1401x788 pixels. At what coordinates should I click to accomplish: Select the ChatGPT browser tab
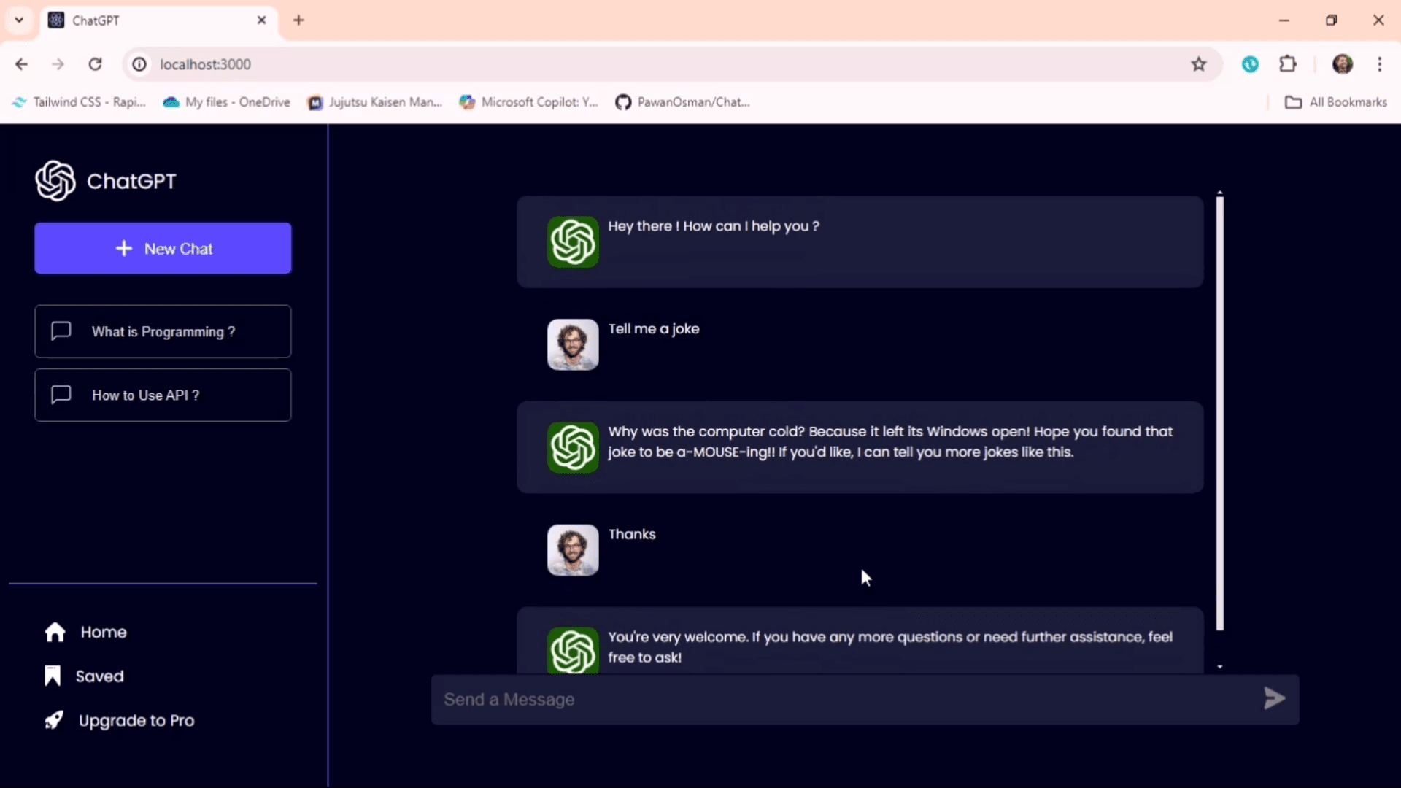tap(157, 20)
